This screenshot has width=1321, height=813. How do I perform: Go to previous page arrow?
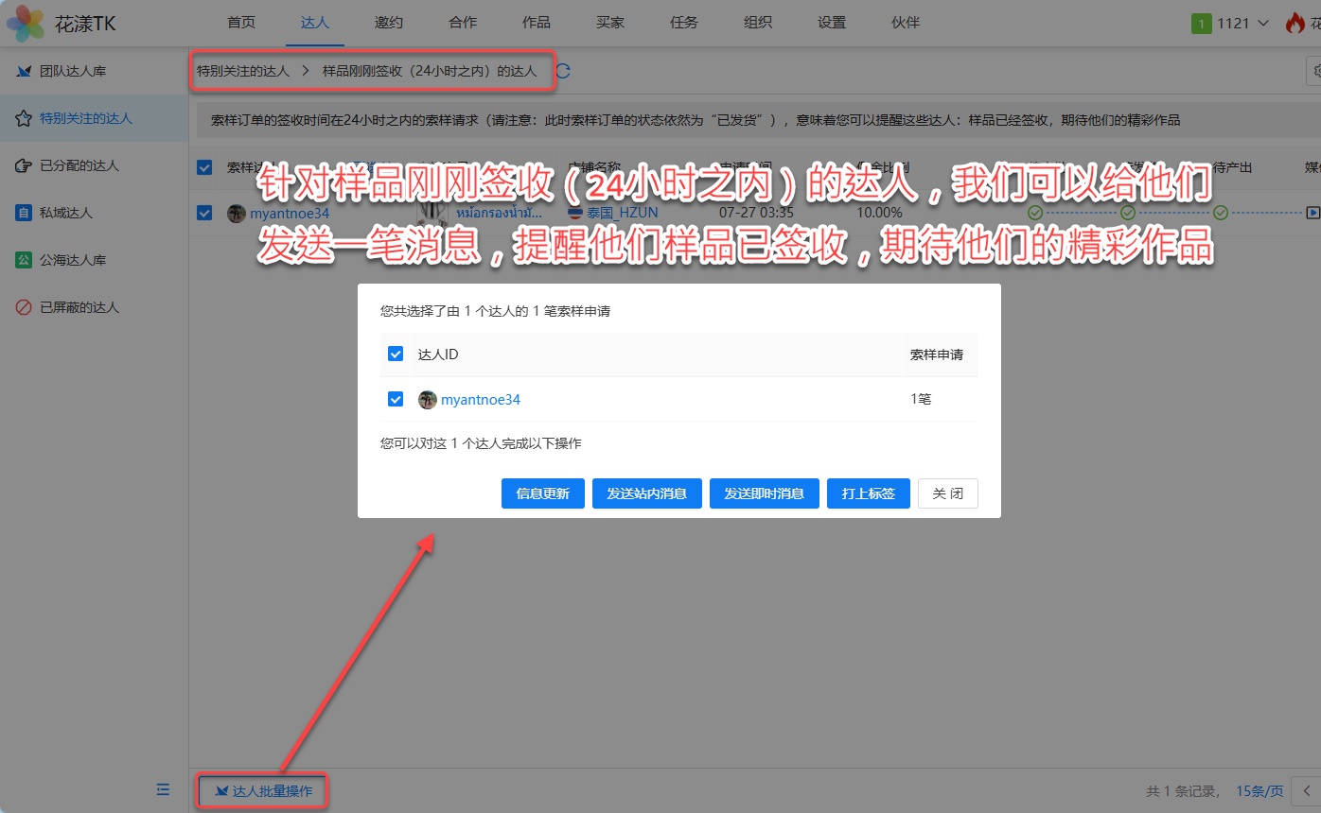pyautogui.click(x=1307, y=790)
